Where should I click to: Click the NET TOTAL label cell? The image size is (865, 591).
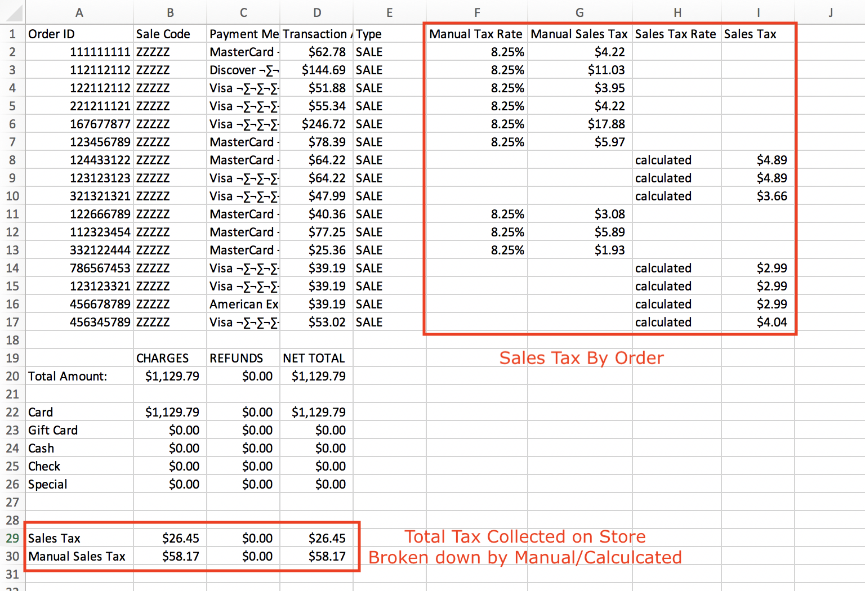click(x=317, y=358)
